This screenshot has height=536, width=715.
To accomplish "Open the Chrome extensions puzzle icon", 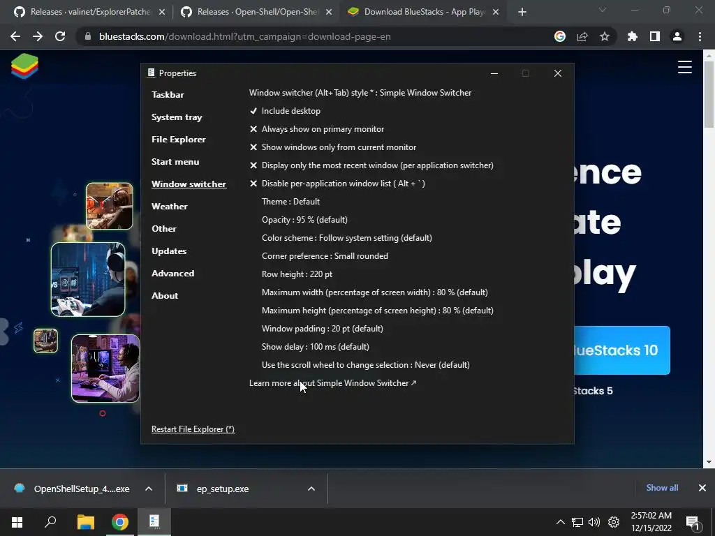I will click(633, 36).
